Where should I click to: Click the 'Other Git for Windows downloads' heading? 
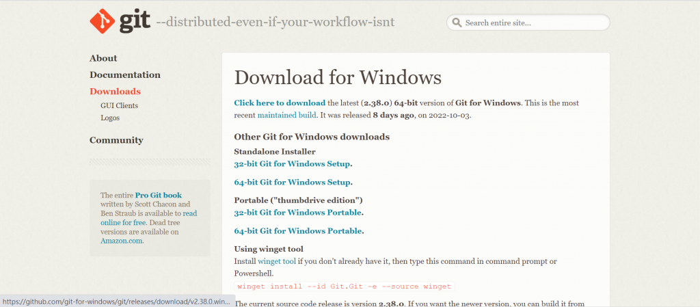312,137
